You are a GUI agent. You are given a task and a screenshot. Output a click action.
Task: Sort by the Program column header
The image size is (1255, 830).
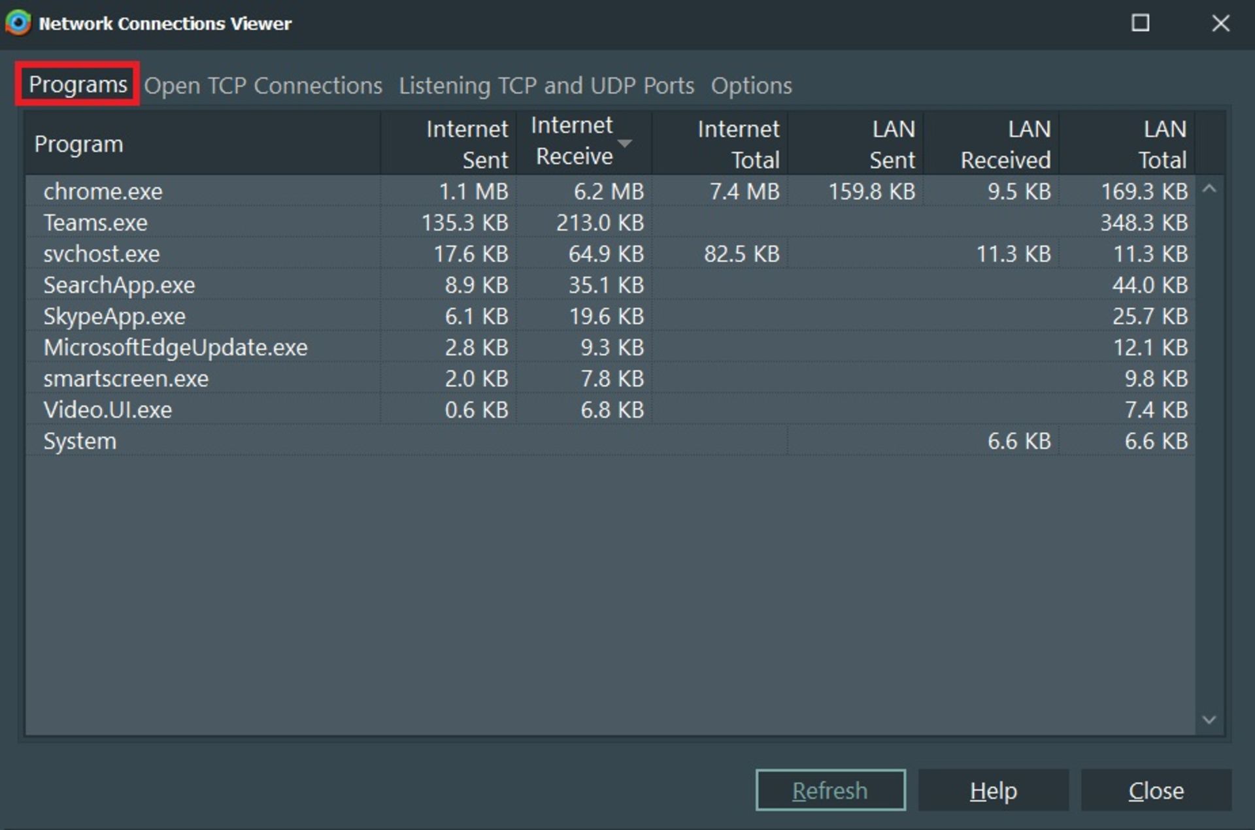point(203,144)
